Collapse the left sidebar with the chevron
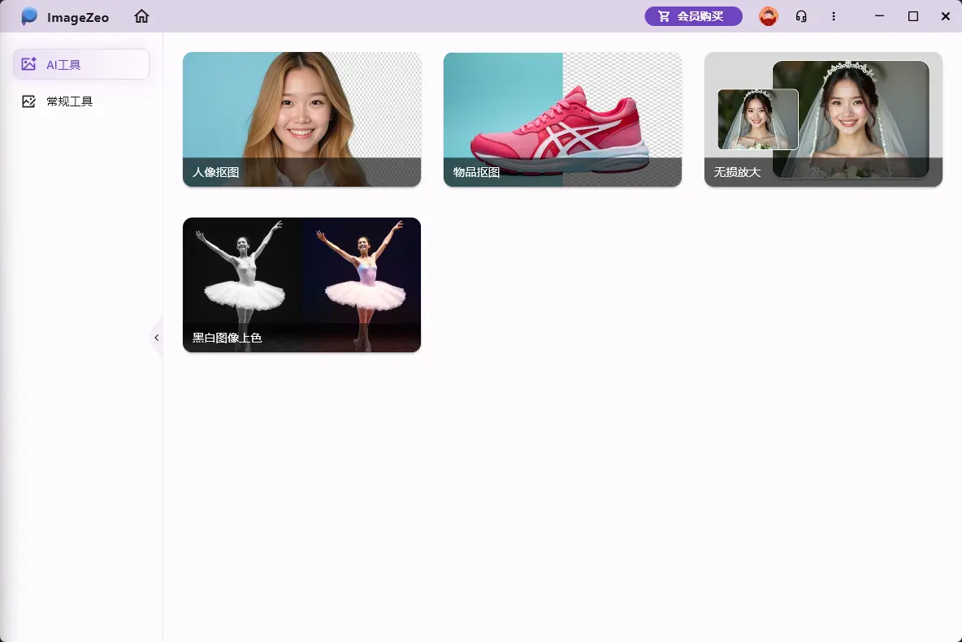962x642 pixels. (x=156, y=338)
